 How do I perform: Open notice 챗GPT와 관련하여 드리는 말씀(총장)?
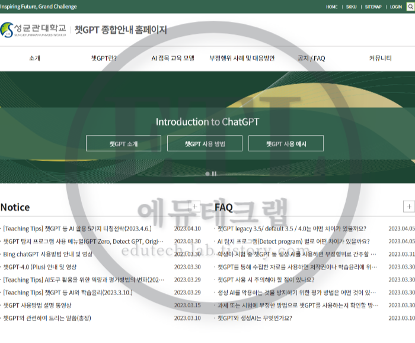[x=47, y=318]
